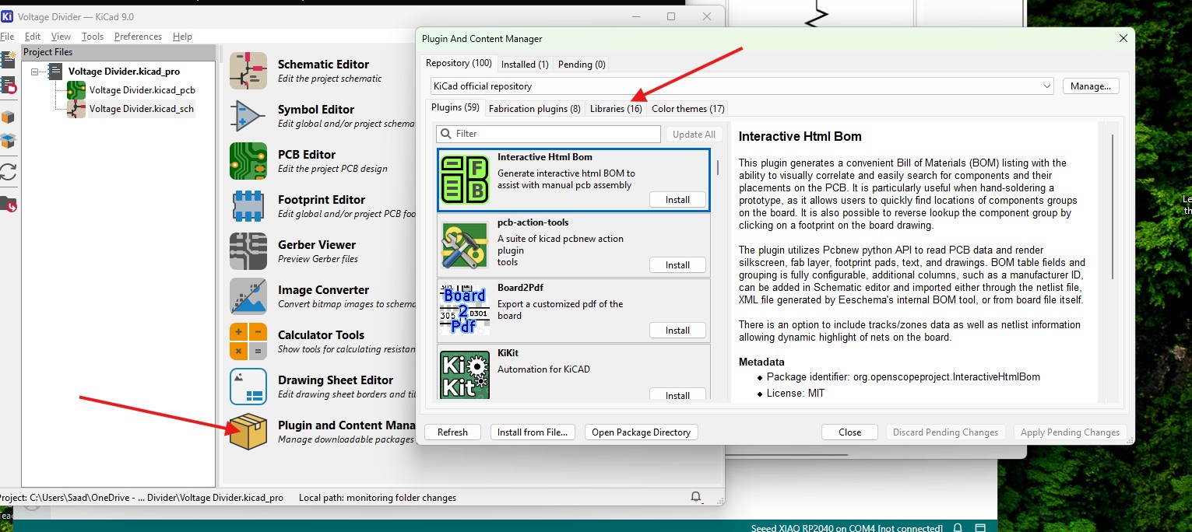Launch the Schematic Editor icon
Screen dimensions: 1192x532
point(248,71)
